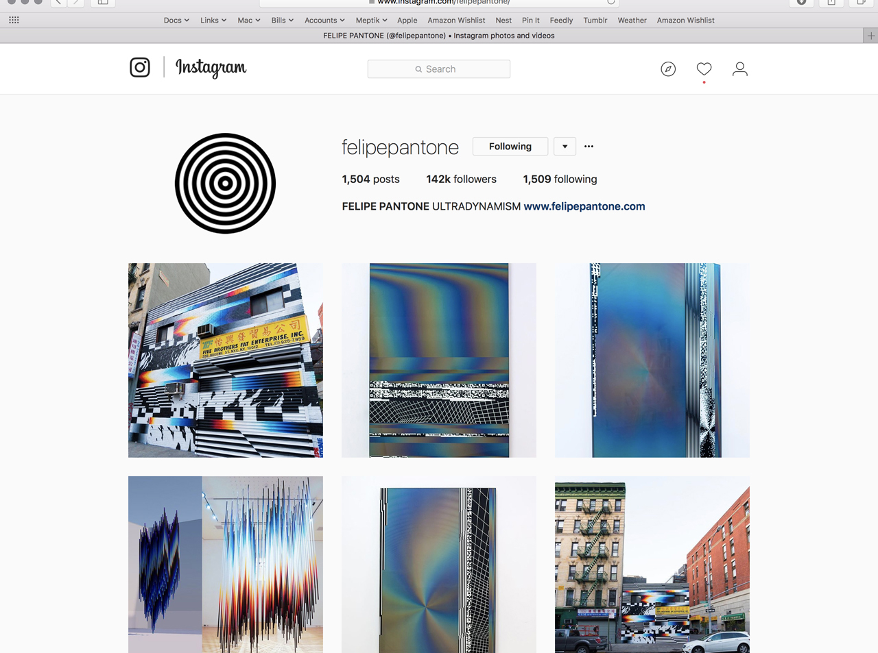Open the activity heart icon
The height and width of the screenshot is (653, 878).
point(704,69)
